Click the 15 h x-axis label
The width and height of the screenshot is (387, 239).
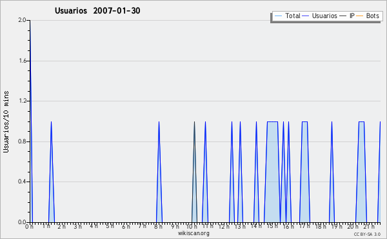pos(272,226)
